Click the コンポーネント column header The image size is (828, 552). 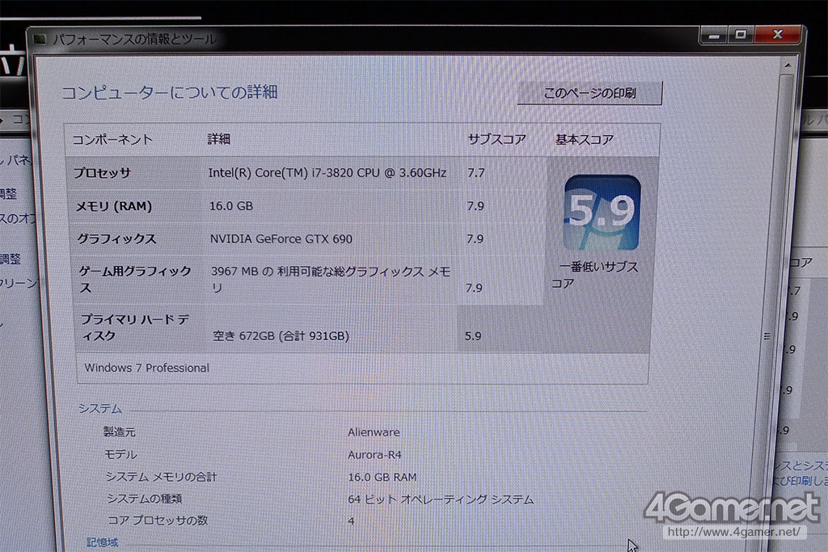(112, 140)
